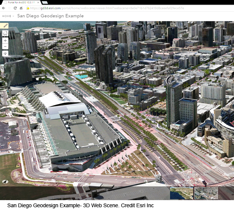This screenshot has width=234, height=211.
Task: Close the Portal for ArcGIS tab
Action: 38,2
